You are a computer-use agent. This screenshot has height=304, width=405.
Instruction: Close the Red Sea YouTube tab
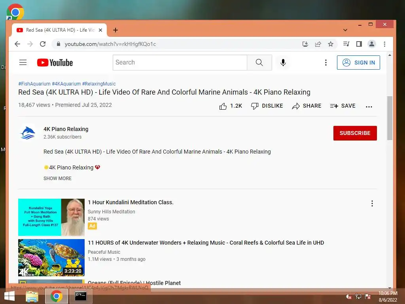[100, 30]
